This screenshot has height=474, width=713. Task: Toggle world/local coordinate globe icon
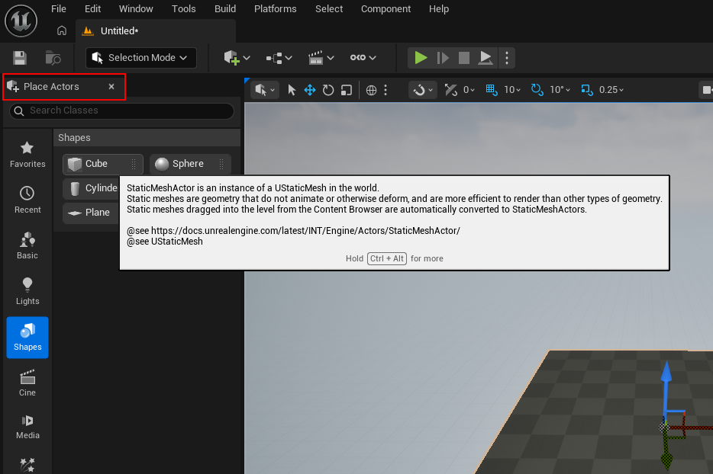[x=372, y=90]
